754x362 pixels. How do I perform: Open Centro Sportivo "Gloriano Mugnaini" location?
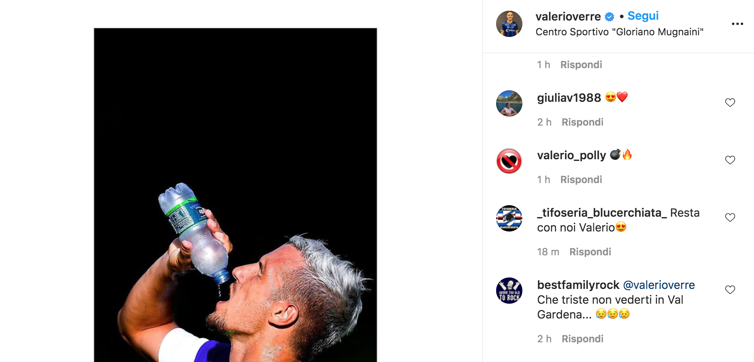[619, 32]
